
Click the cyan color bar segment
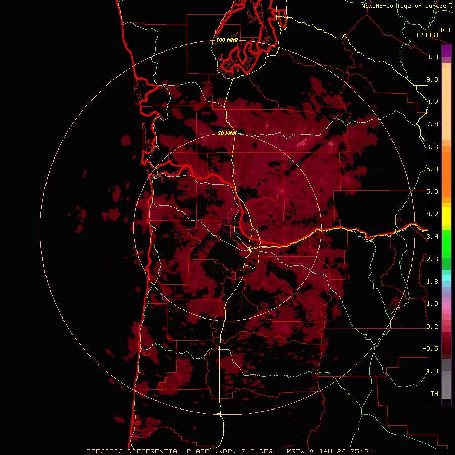446,278
